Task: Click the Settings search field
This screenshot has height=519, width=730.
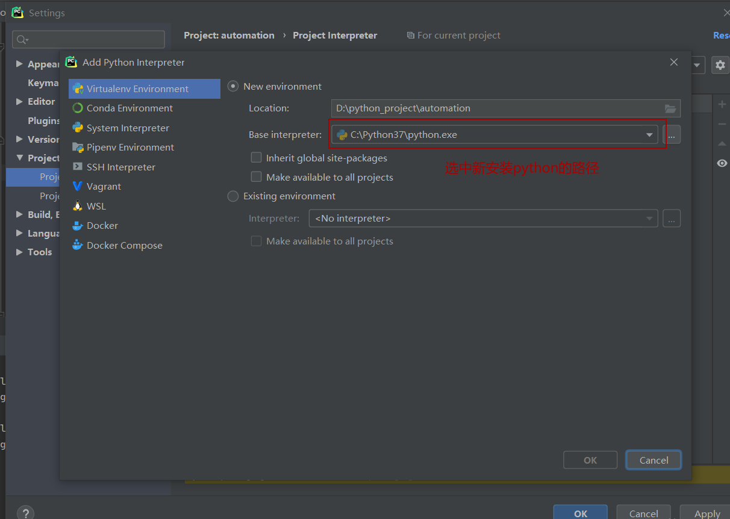Action: [88, 39]
